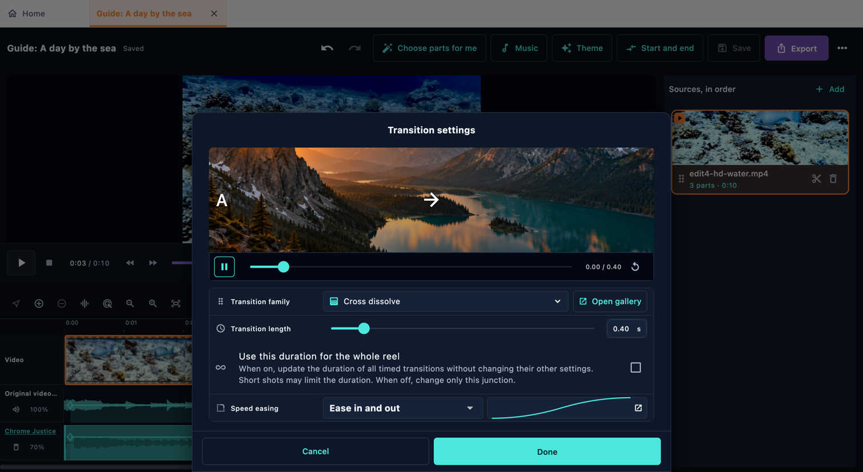Click the transition length 0.40 input field
This screenshot has width=863, height=472.
click(x=627, y=329)
